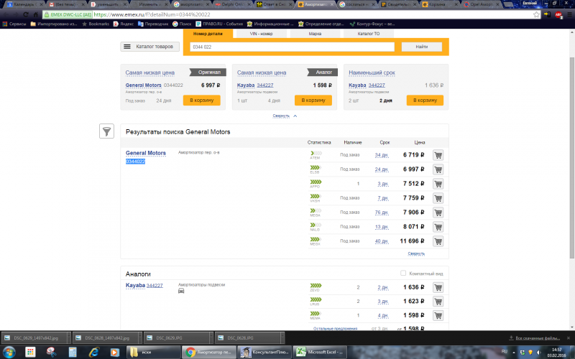
Task: Focus the part number search field
Action: click(292, 47)
